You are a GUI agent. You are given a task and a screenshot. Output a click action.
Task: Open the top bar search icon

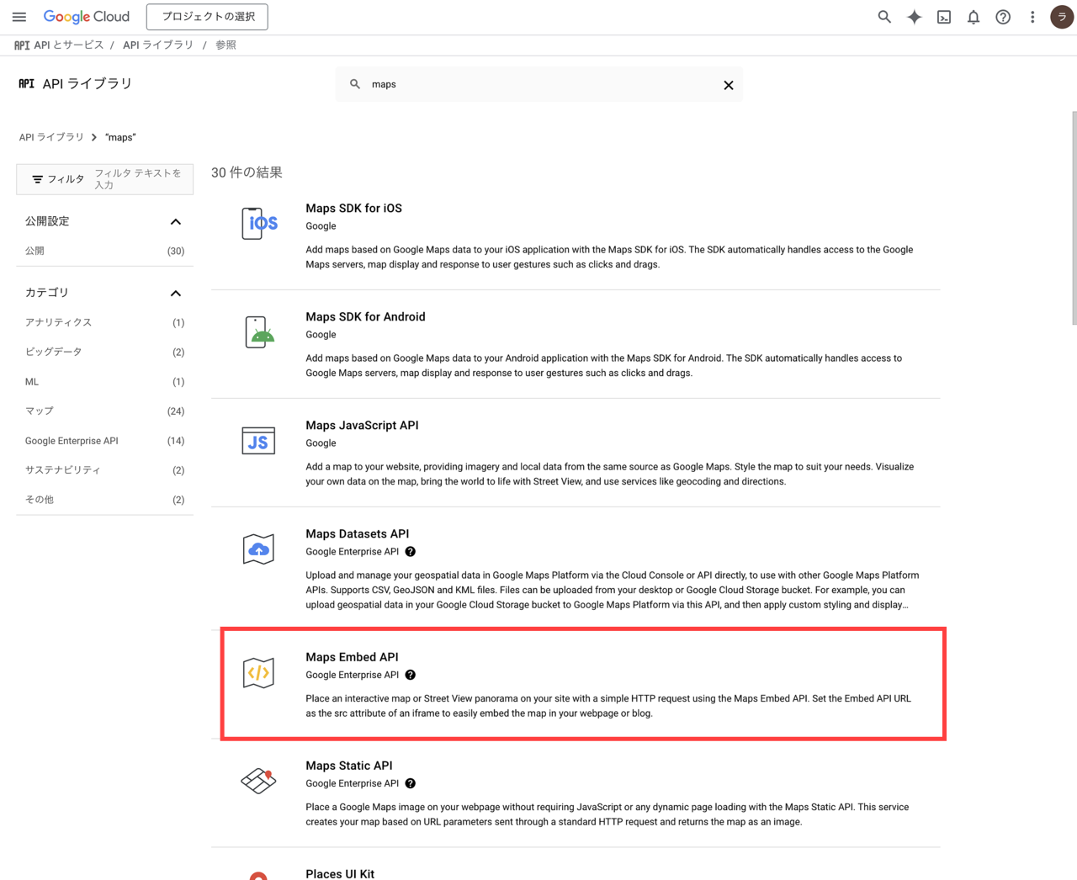(884, 17)
